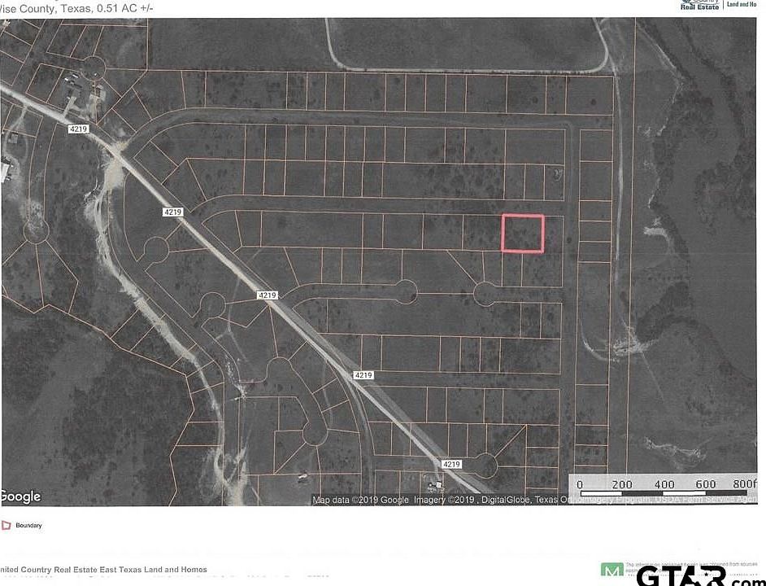The width and height of the screenshot is (766, 586).
Task: Select the "Boundary" legend label
Action: coord(28,525)
